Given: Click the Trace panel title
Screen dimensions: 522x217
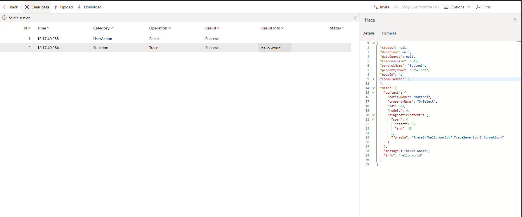Looking at the screenshot, I should point(369,20).
